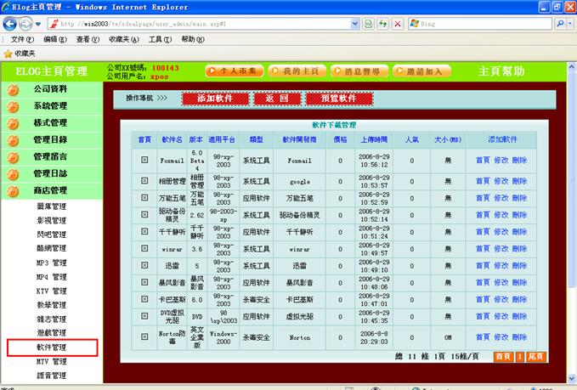Open the 查看(V) menu

tap(88, 39)
